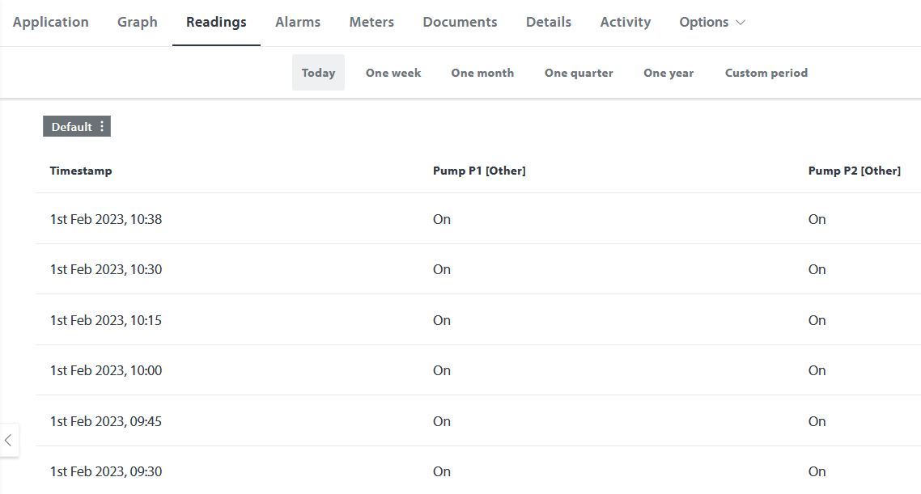Show readings for One week
Viewport: 921px width, 494px height.
(x=393, y=73)
